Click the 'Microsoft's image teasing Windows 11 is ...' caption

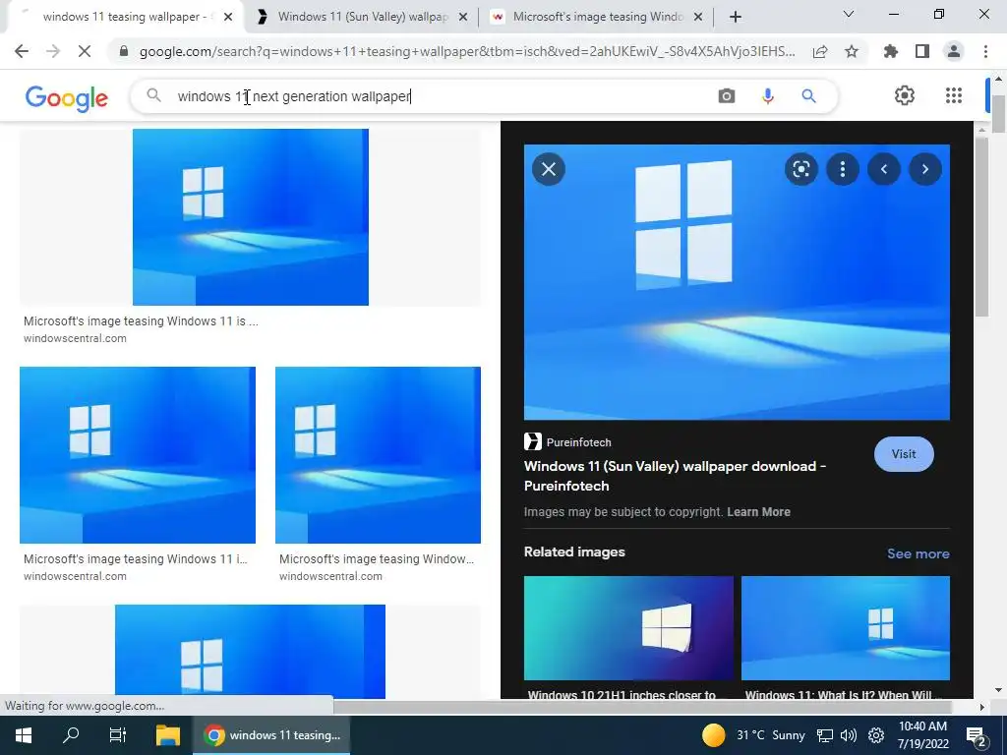point(141,321)
